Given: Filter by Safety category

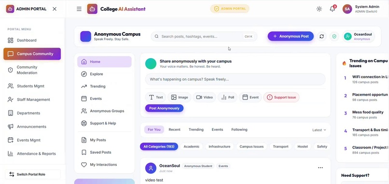Looking at the screenshot, I should point(322,147).
